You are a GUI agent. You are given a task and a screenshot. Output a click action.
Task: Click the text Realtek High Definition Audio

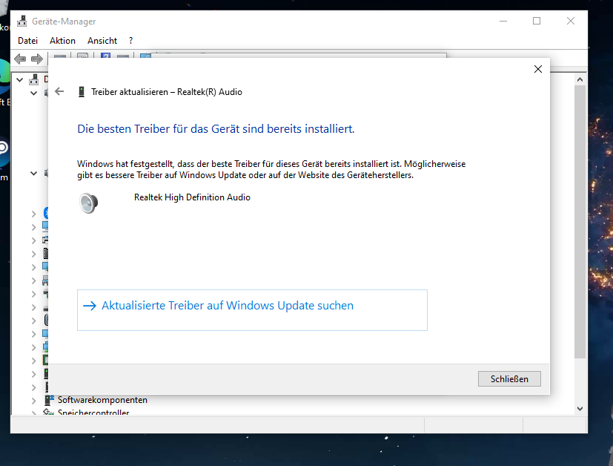192,197
